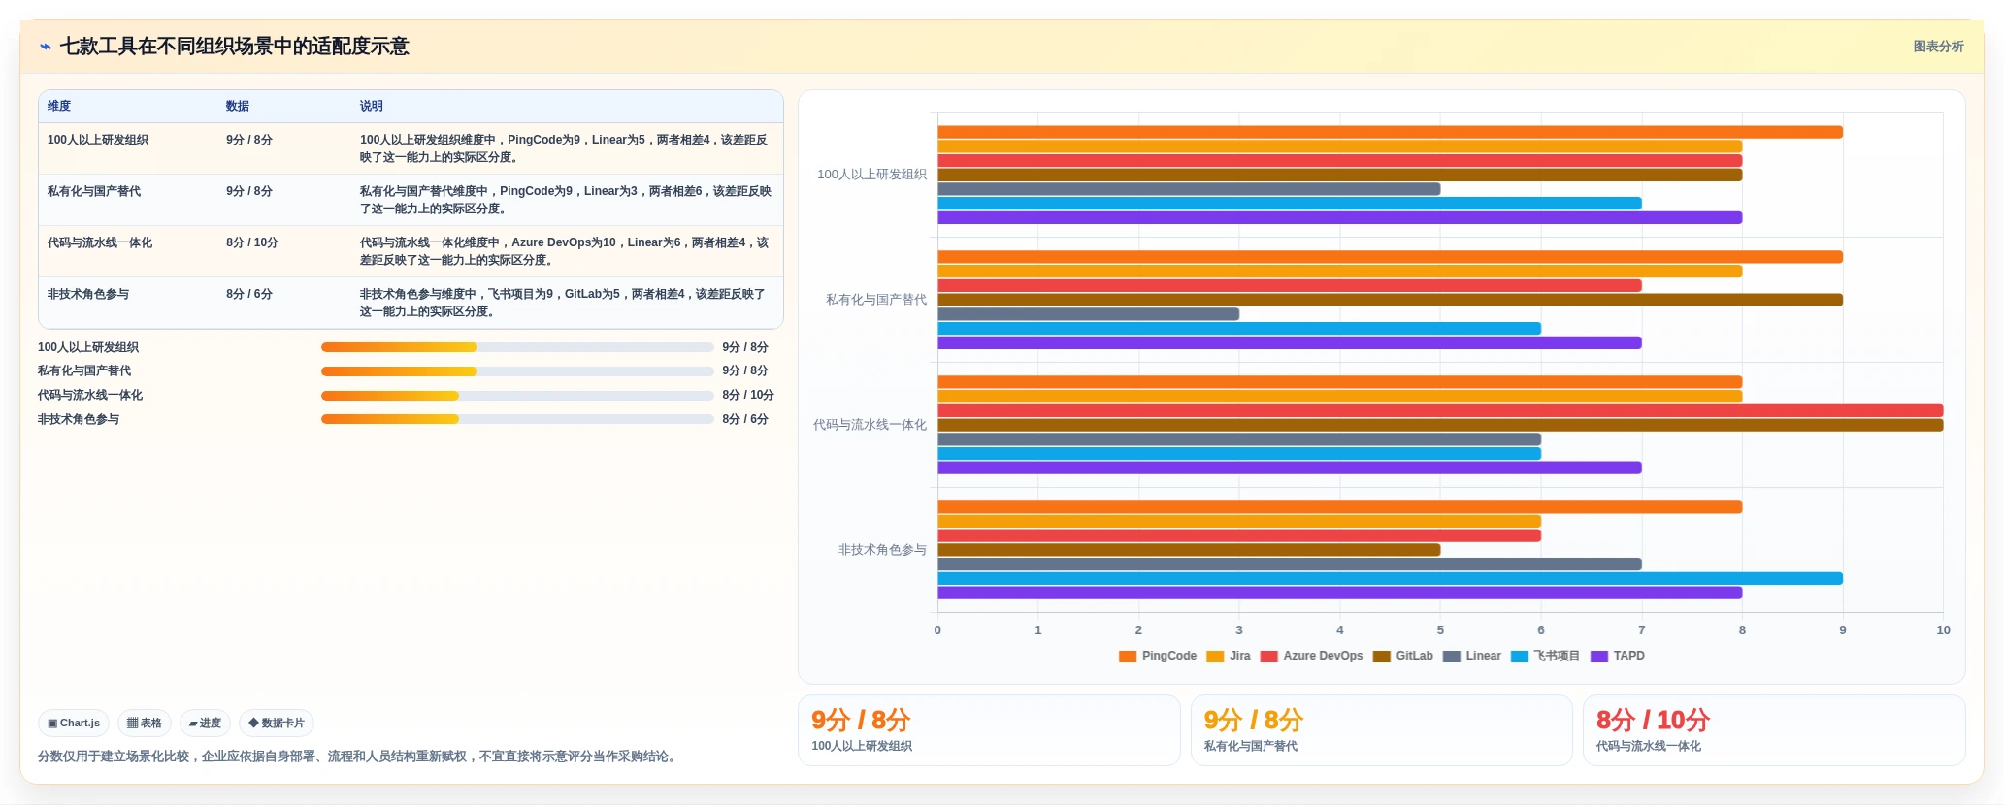The width and height of the screenshot is (2004, 805).
Task: Click the 表格 tag chip
Action: pos(145,724)
